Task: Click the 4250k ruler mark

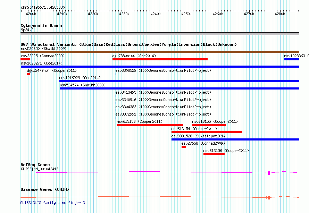Action: (186, 14)
